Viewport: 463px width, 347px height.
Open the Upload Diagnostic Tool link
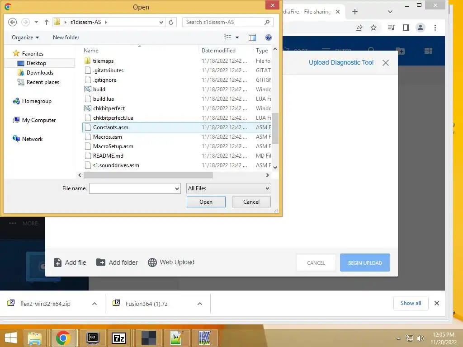point(341,62)
